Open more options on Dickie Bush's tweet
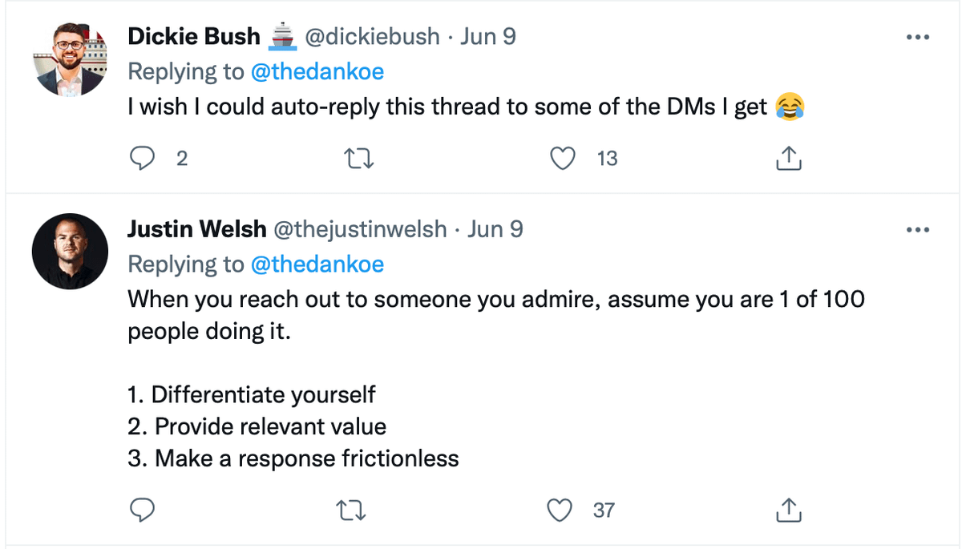Viewport: 962px width, 549px height. 916,38
